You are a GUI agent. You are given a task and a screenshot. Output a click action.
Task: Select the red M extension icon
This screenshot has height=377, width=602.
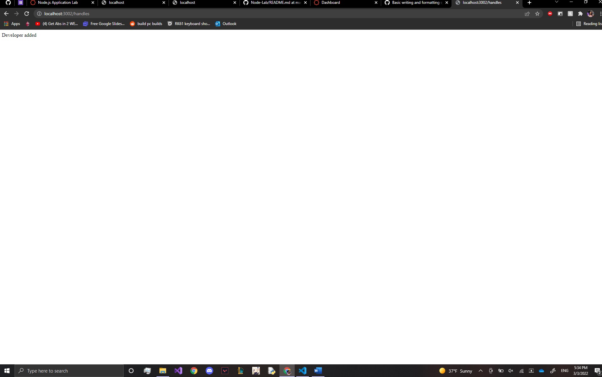(550, 14)
